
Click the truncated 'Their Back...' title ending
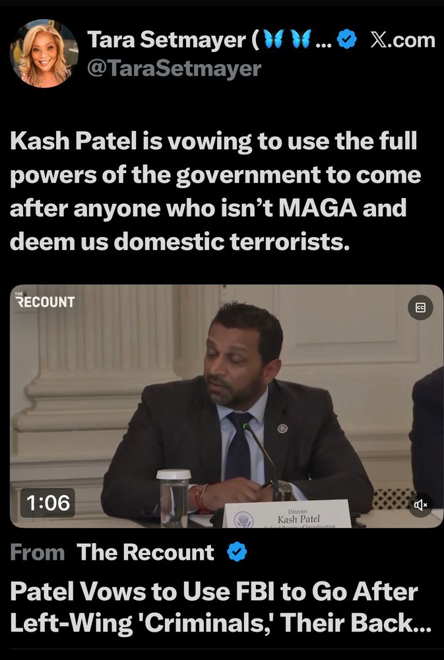click(355, 622)
